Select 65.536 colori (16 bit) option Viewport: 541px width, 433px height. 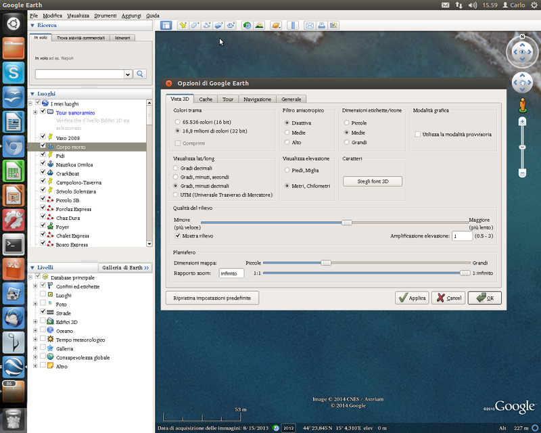pyautogui.click(x=177, y=122)
